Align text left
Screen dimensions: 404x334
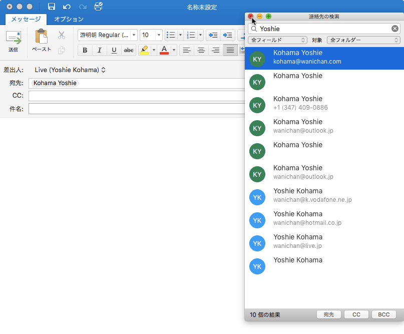[x=187, y=50]
